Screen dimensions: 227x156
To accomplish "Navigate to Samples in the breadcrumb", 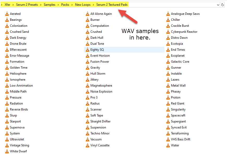I will (x=49, y=5).
